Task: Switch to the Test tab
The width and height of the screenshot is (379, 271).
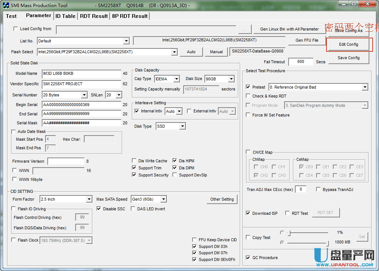Action: click(11, 16)
